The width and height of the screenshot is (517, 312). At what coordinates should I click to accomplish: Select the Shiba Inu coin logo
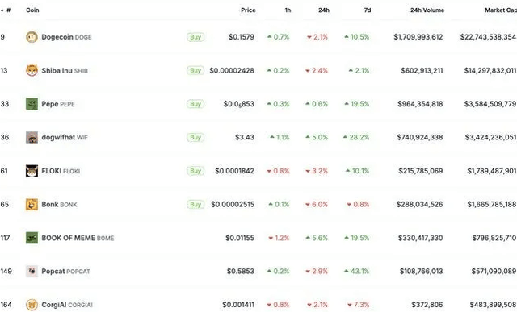[x=32, y=70]
